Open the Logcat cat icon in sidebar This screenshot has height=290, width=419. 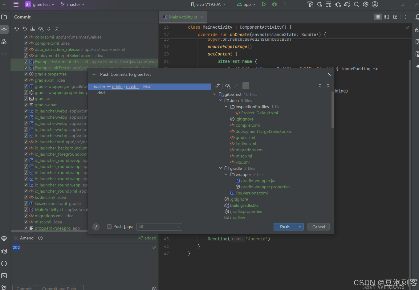coord(4,251)
